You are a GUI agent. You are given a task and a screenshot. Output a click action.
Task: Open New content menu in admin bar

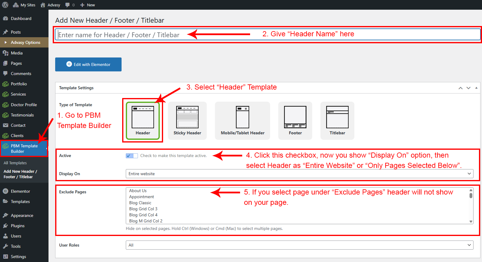[88, 5]
